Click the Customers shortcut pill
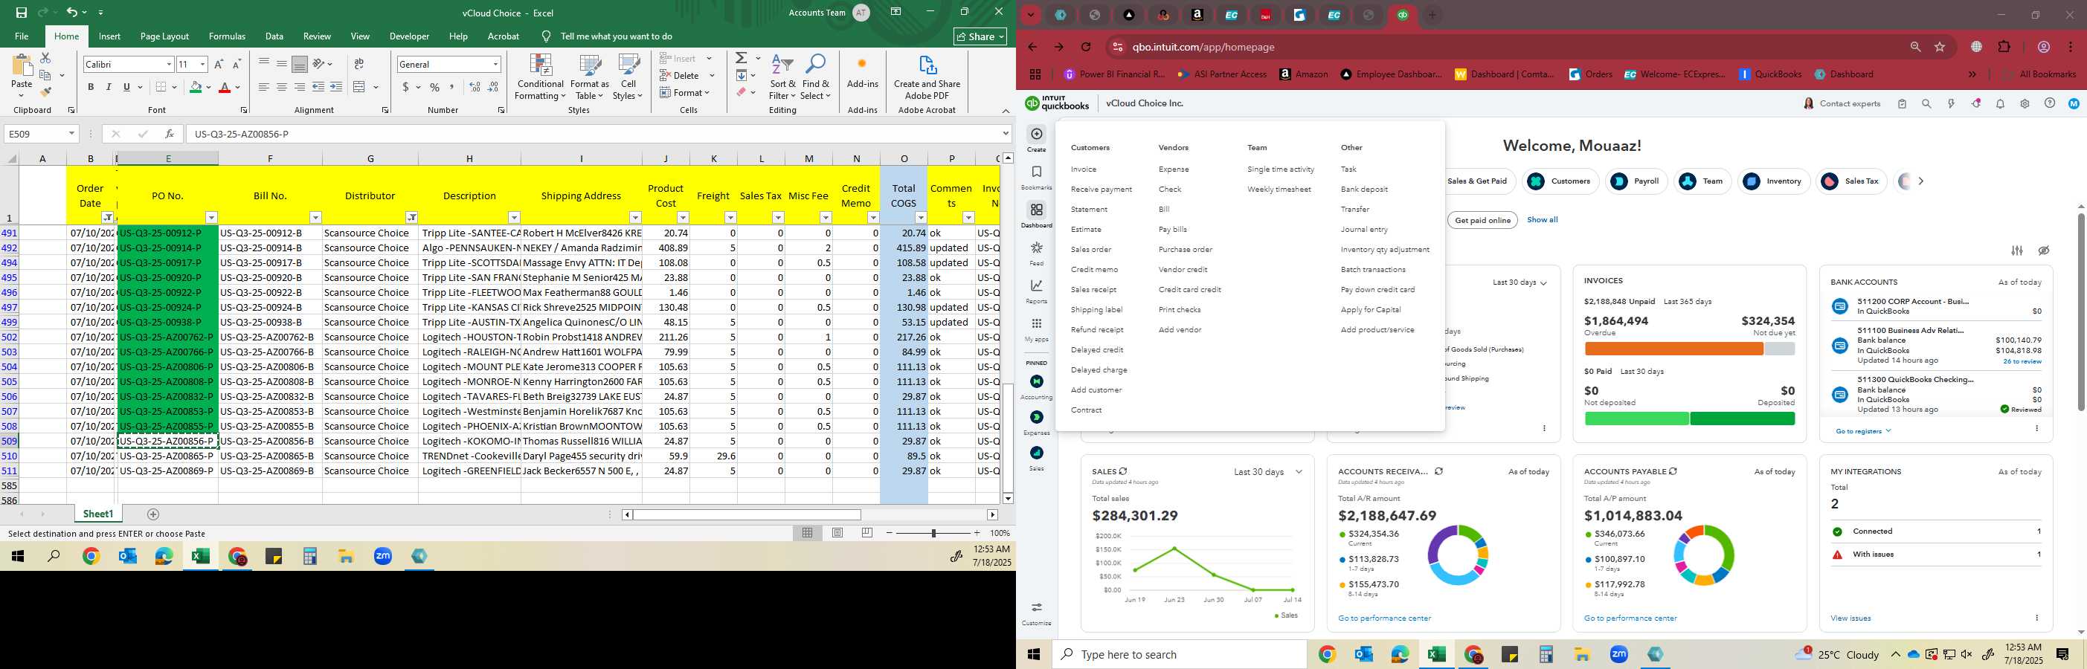Image resolution: width=2087 pixels, height=669 pixels. 1560,181
